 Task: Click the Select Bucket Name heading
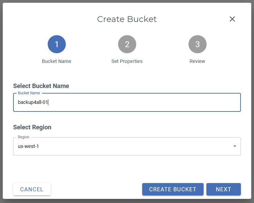[x=41, y=86]
